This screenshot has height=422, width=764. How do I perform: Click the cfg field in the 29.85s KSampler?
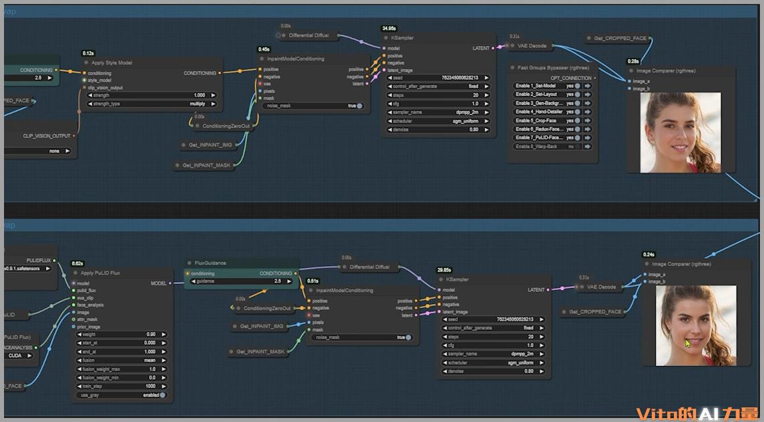[x=493, y=345]
